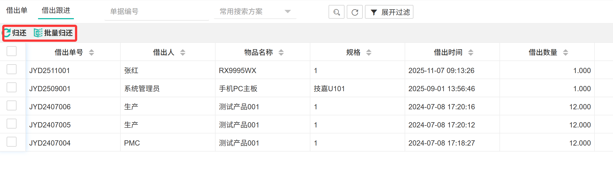The image size is (613, 184).
Task: Switch to the 借出单 tab
Action: pos(17,10)
